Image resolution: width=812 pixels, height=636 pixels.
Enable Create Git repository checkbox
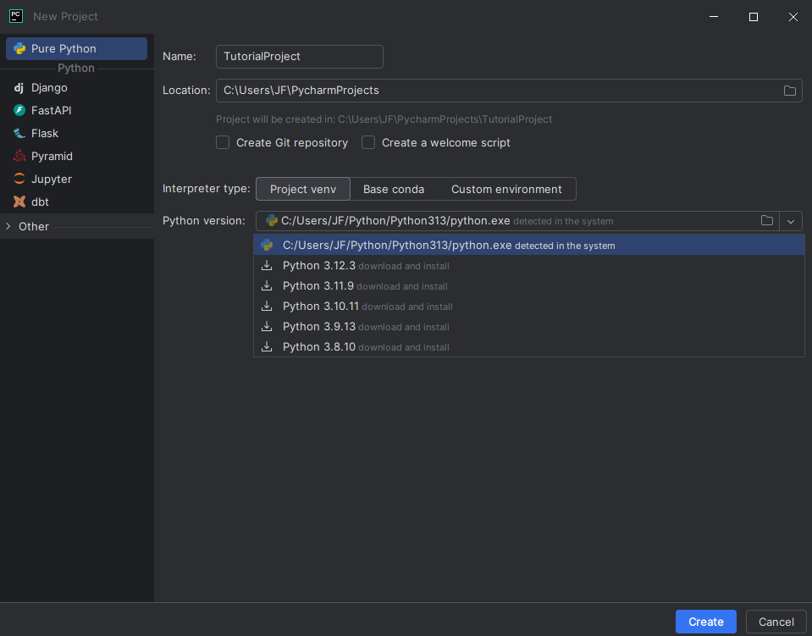coord(223,142)
